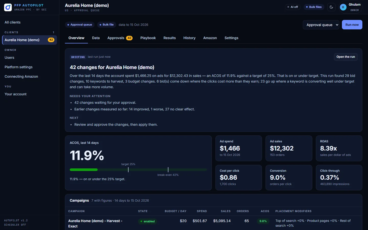Open the Approval queue dropdown
The image size is (368, 230).
321,25
